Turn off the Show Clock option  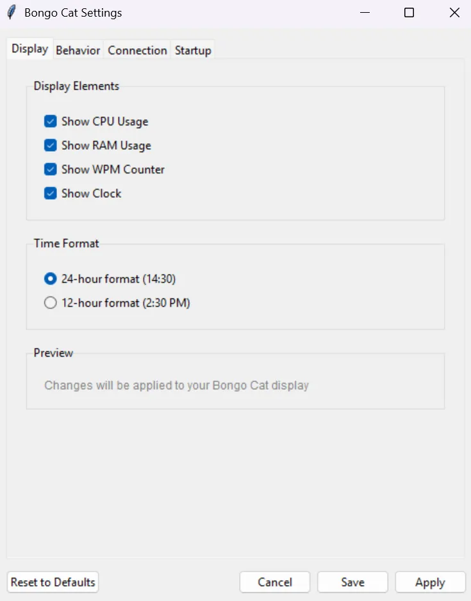(x=51, y=193)
